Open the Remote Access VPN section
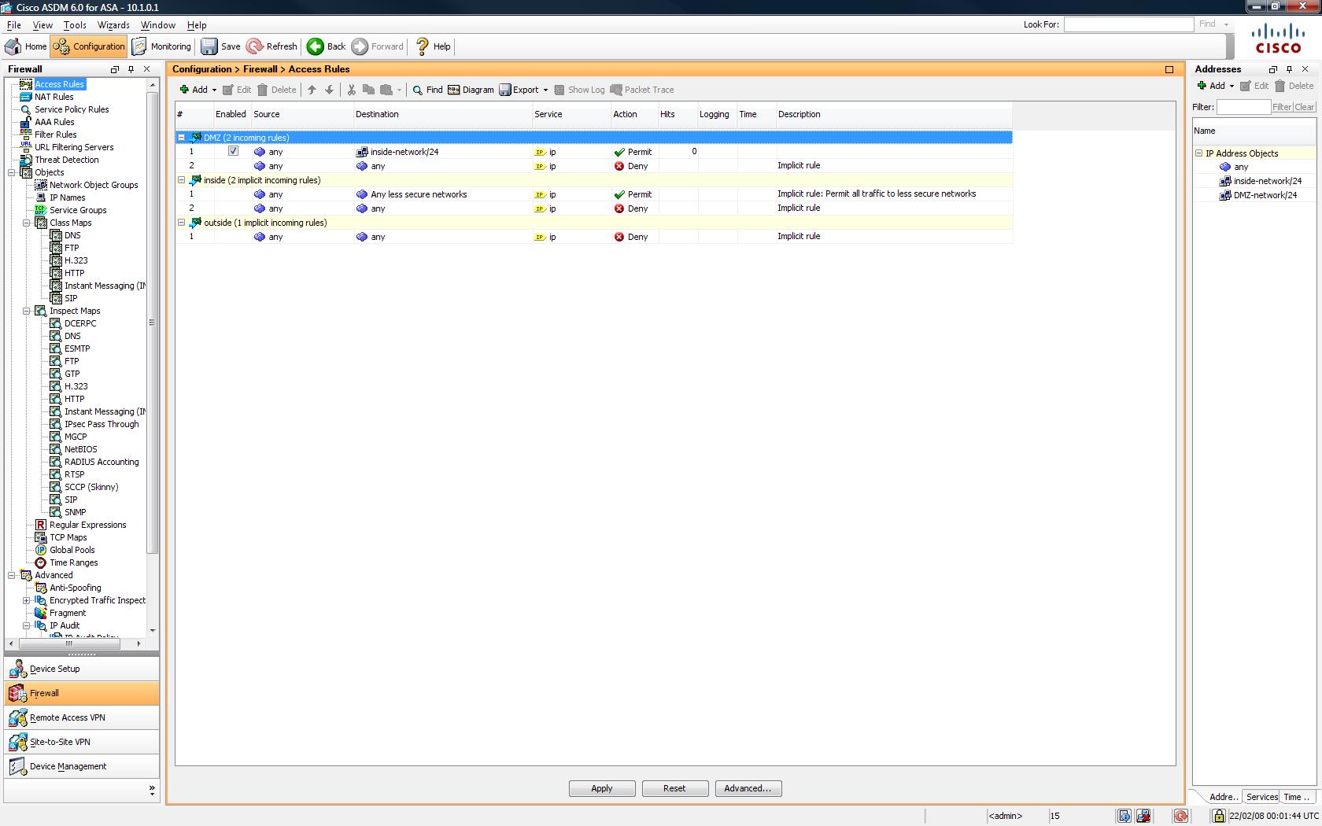1322x826 pixels. [x=82, y=717]
